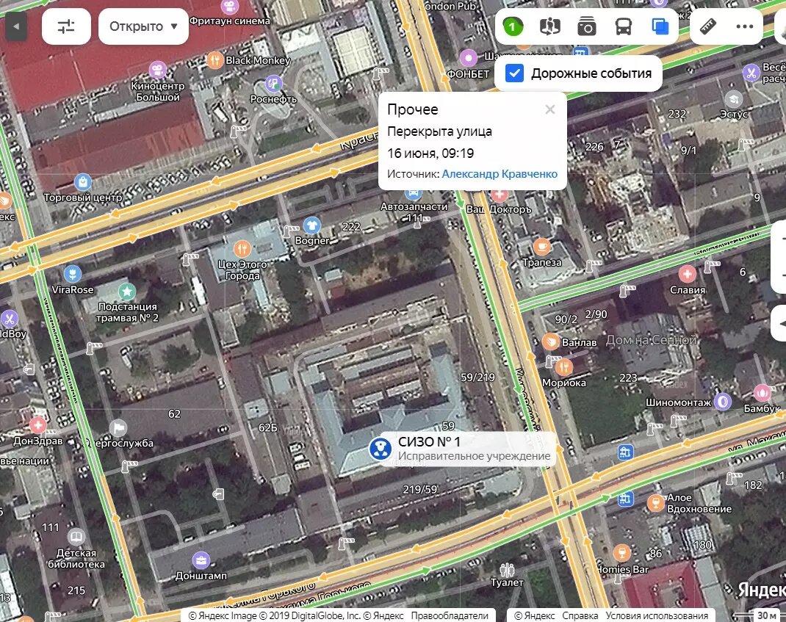Show photos layer camera icon
This screenshot has height=622, width=786.
586,26
